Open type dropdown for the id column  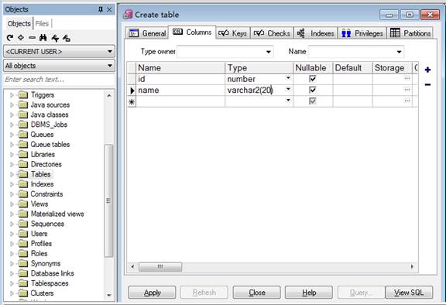(288, 78)
